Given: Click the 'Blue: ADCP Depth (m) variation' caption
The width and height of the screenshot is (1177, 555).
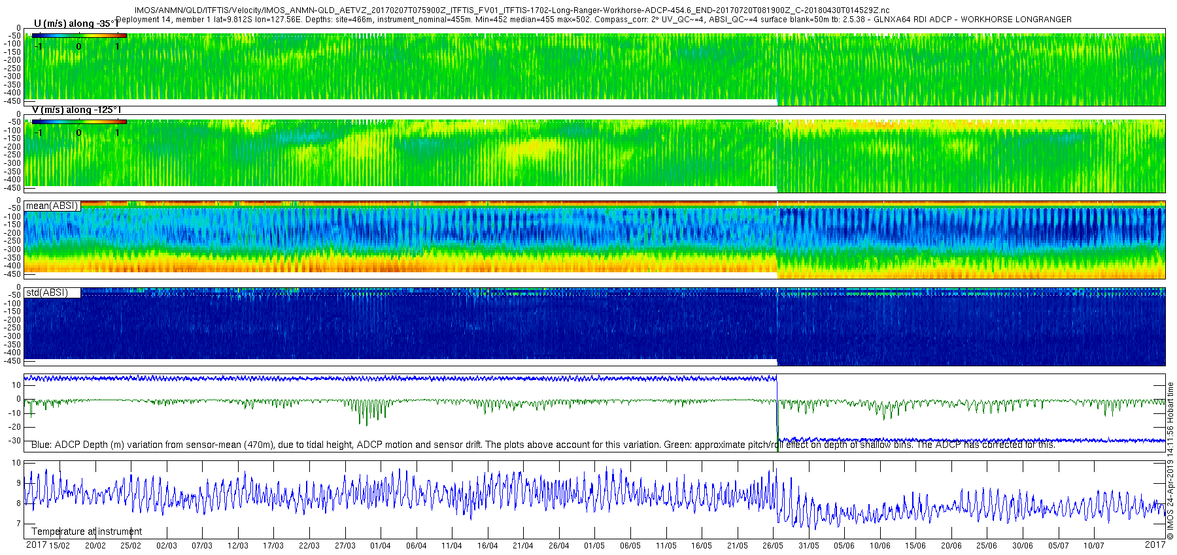Looking at the screenshot, I should coord(543,445).
